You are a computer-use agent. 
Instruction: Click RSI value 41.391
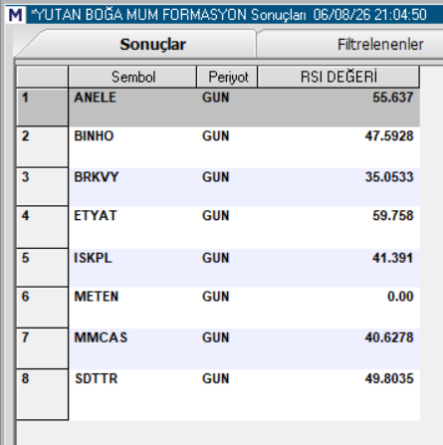click(392, 258)
